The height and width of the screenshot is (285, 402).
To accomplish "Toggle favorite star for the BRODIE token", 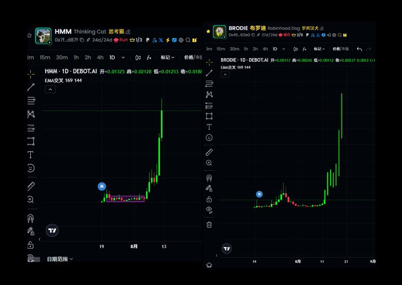I will (x=208, y=31).
